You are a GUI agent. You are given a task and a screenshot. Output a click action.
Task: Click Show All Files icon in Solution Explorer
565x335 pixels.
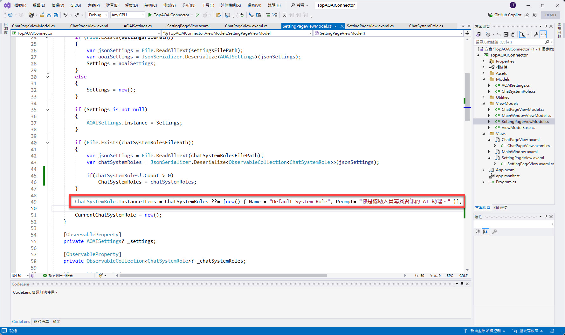(513, 34)
